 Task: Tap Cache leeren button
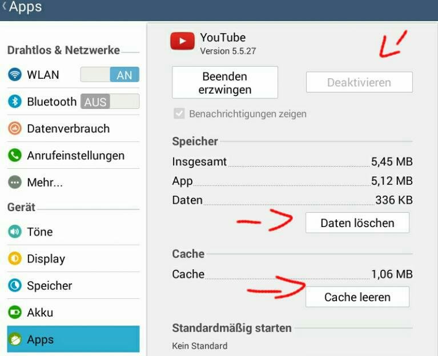(x=357, y=297)
